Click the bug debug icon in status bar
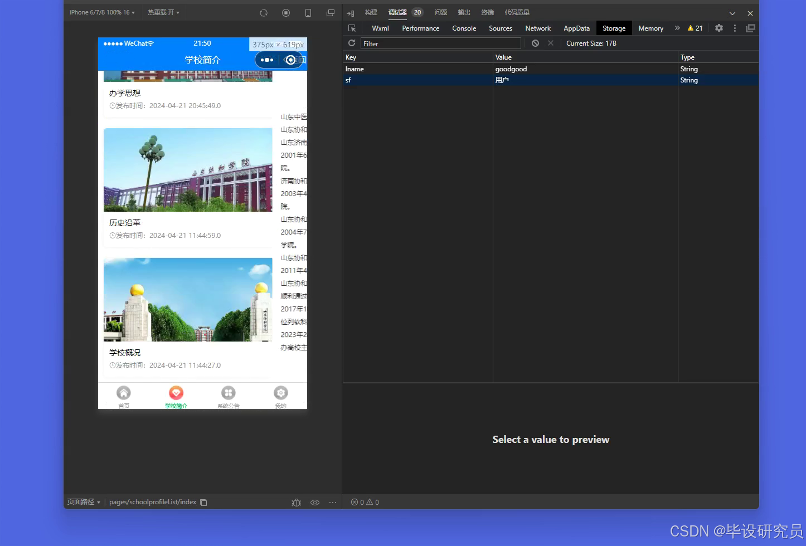 coord(297,503)
